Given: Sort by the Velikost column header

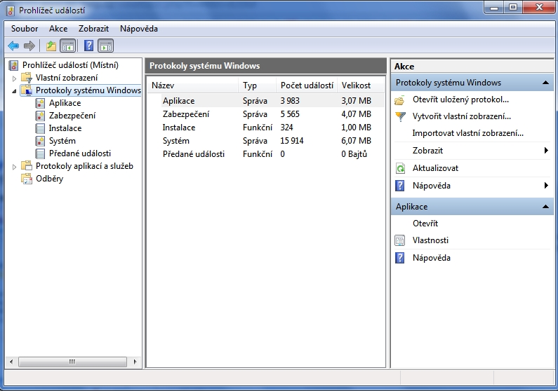Looking at the screenshot, I should point(361,85).
